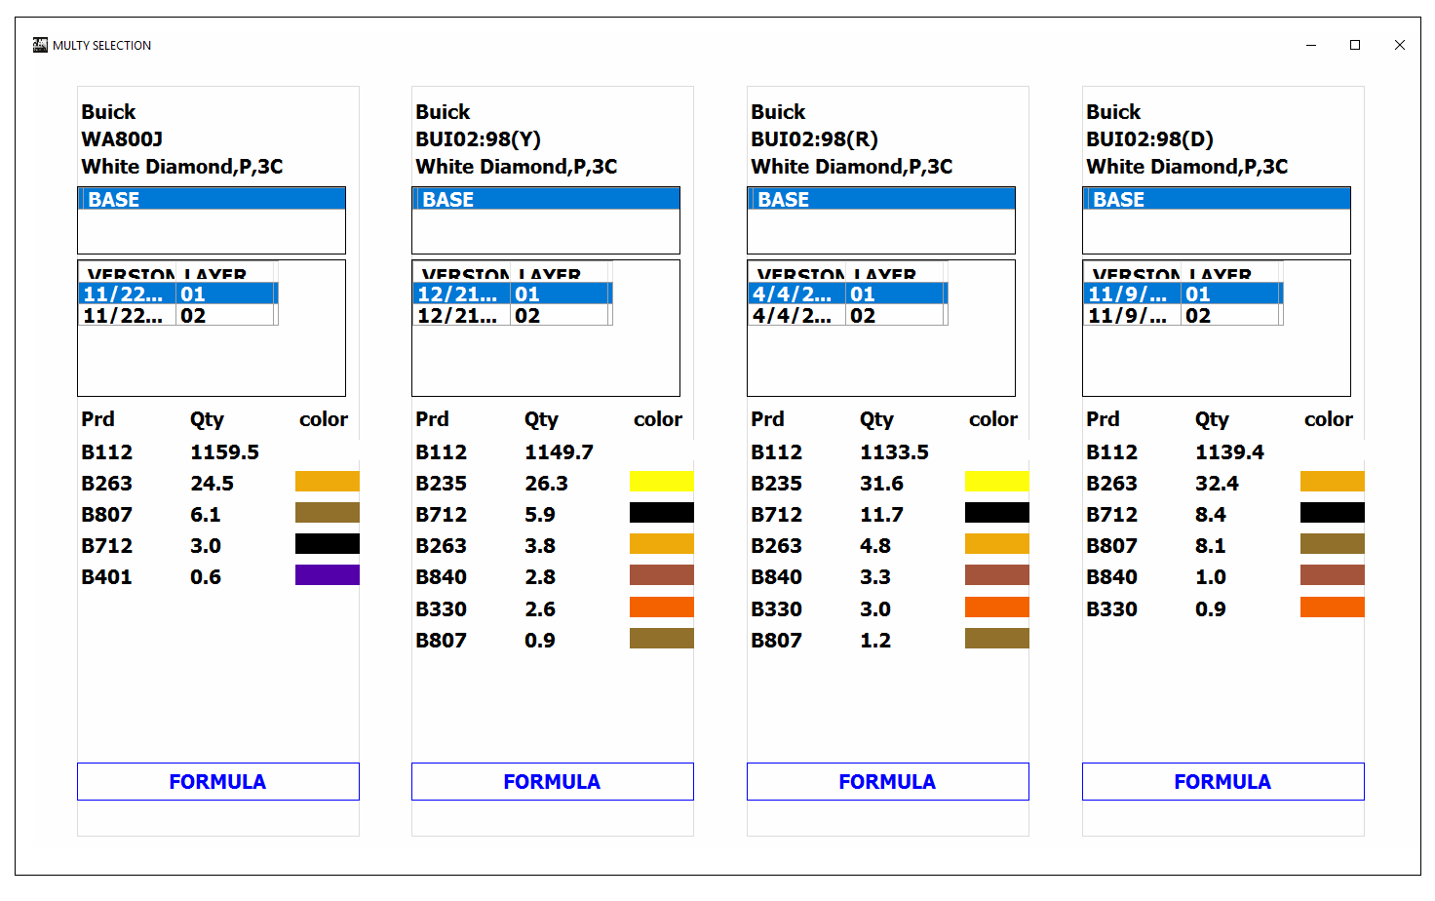Click quantity 1159.5 for B112
This screenshot has height=901, width=1435.
point(224,452)
